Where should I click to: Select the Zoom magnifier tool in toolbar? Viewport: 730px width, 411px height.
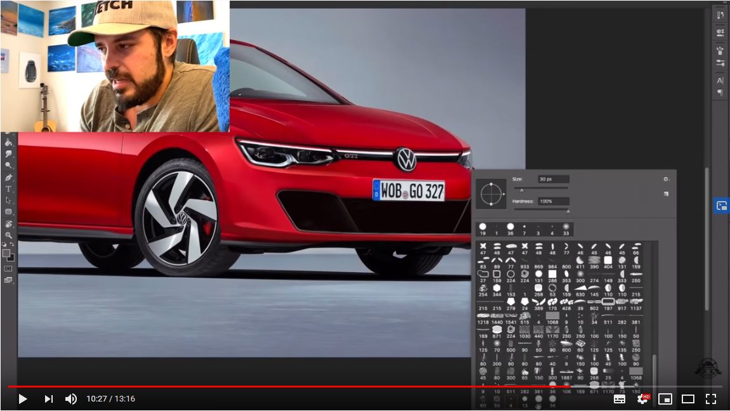point(9,235)
